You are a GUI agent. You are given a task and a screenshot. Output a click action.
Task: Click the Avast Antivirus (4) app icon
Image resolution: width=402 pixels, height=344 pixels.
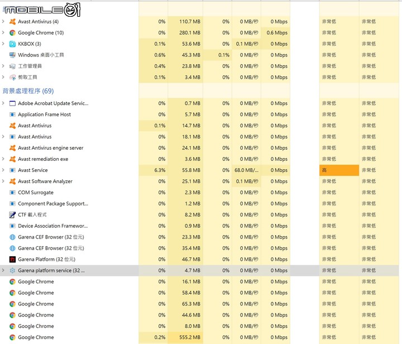12,22
